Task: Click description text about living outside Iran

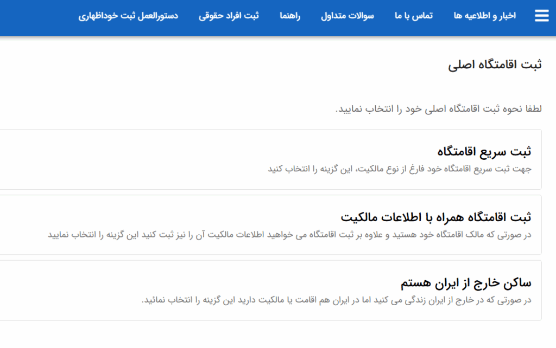Action: tap(336, 300)
